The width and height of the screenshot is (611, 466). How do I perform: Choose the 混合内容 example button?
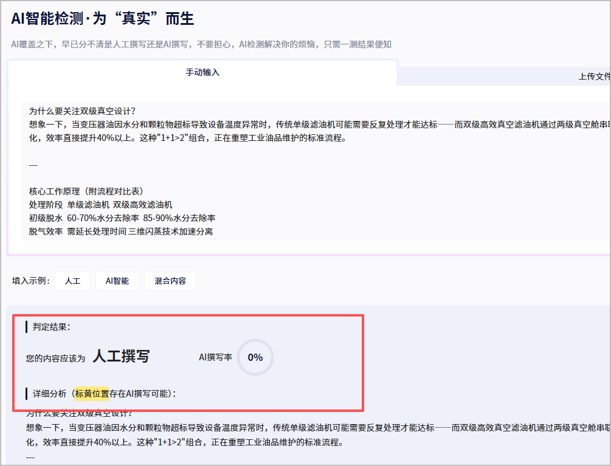(x=170, y=281)
